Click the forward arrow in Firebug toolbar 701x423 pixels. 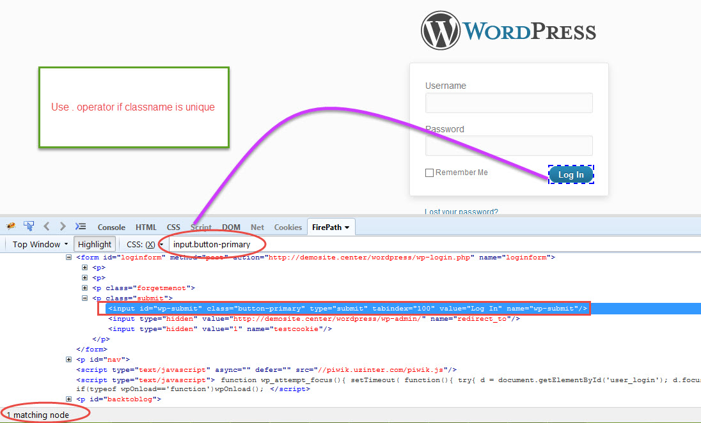pos(63,226)
